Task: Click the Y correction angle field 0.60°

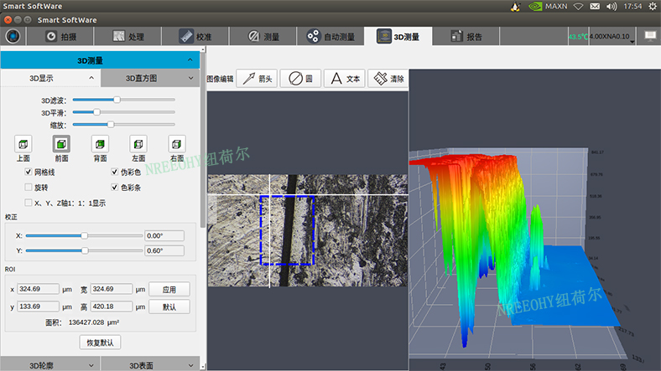Action: click(164, 250)
